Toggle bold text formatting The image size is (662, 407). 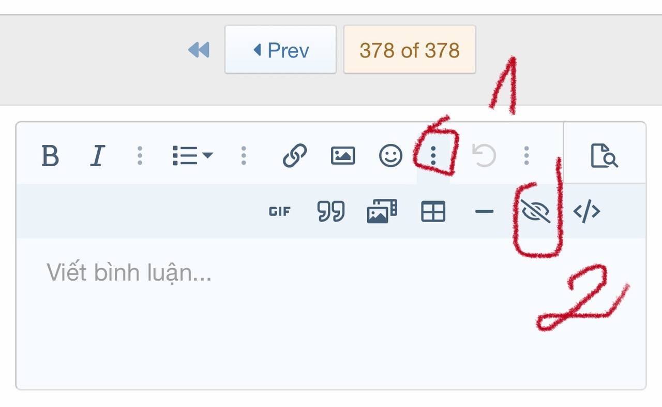click(x=50, y=155)
